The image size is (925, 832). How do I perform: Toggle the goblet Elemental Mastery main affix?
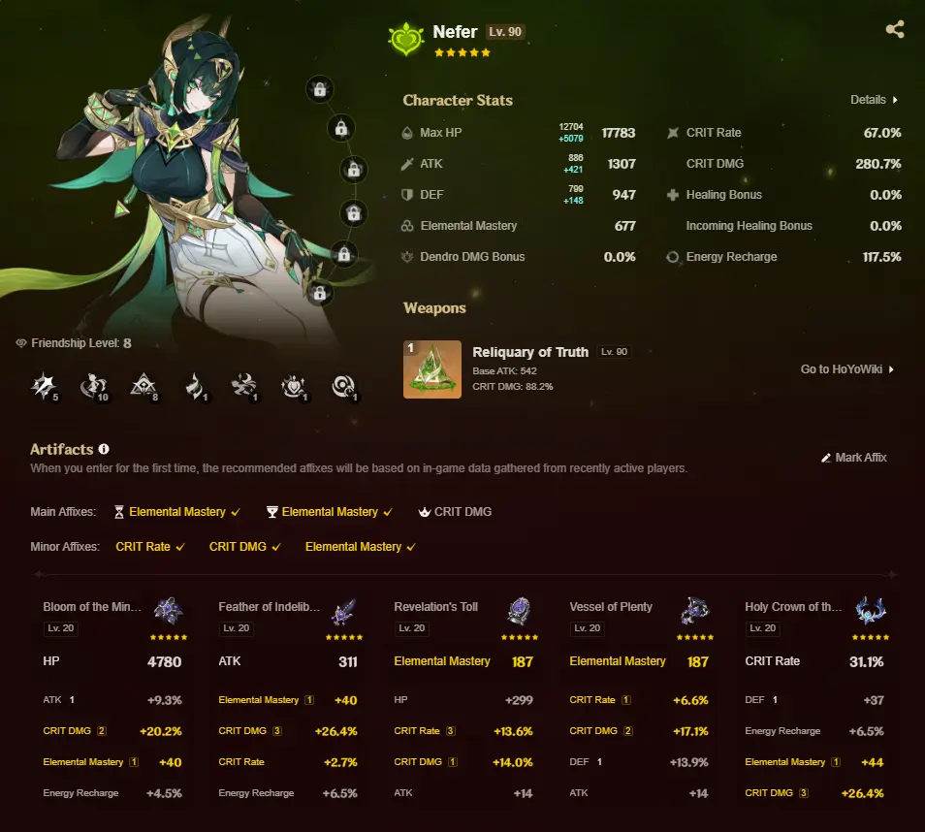(329, 512)
